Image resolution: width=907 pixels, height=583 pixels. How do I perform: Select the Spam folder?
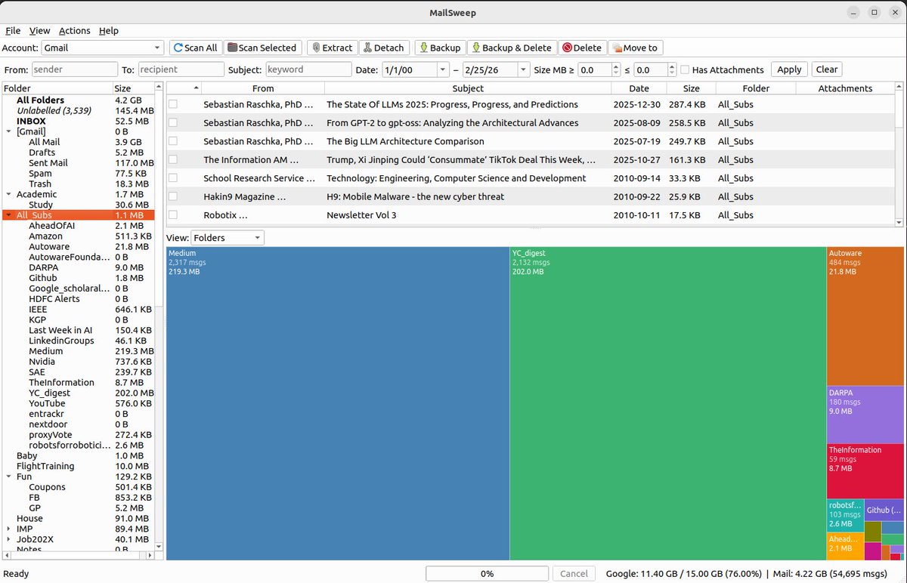(40, 174)
